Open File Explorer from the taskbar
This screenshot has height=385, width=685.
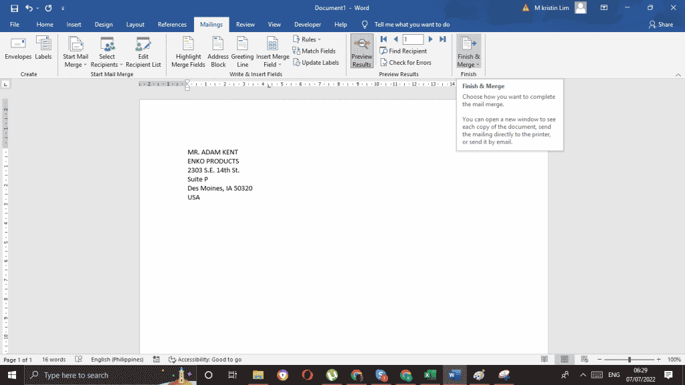pyautogui.click(x=258, y=375)
